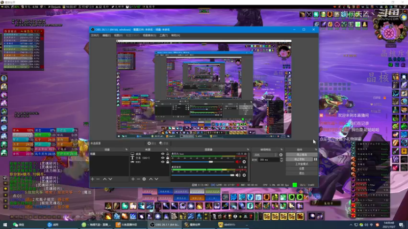408x229 pixels.
Task: Move the selected source up
Action: pyautogui.click(x=150, y=179)
